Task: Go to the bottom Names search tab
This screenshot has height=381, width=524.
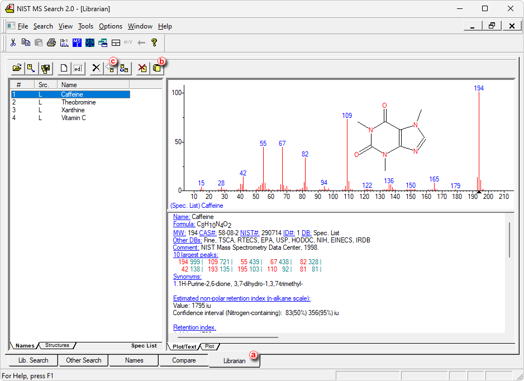Action: coord(134,360)
